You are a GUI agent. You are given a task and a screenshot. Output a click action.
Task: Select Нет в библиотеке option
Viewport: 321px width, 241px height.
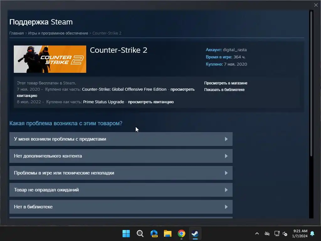pyautogui.click(x=121, y=207)
